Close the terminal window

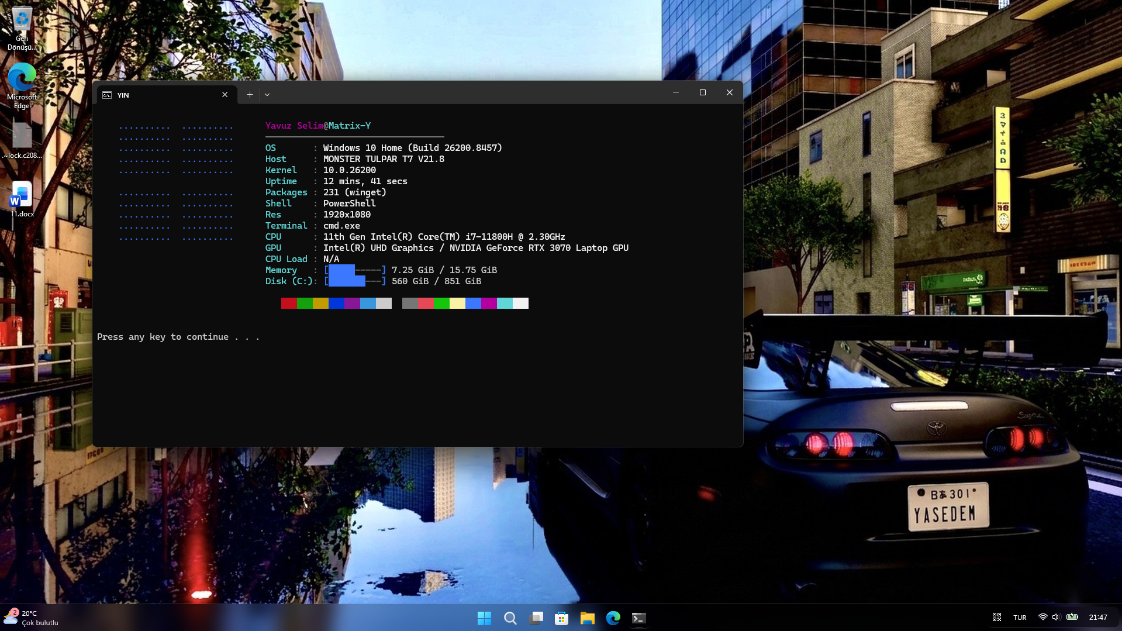click(x=730, y=92)
